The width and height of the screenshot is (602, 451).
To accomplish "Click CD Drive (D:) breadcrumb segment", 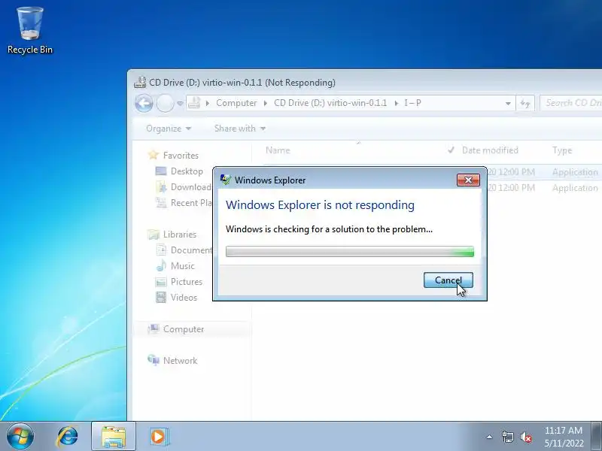I will click(x=330, y=103).
